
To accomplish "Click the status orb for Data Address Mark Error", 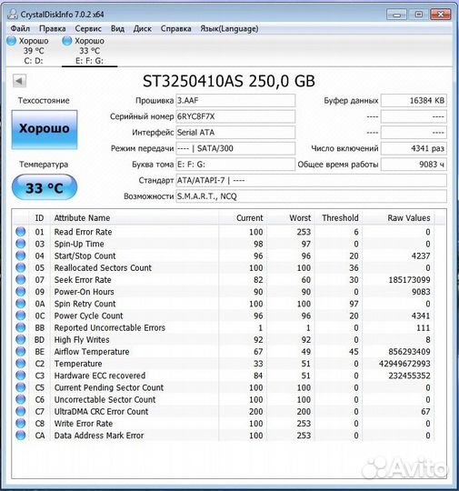I will pos(21,436).
